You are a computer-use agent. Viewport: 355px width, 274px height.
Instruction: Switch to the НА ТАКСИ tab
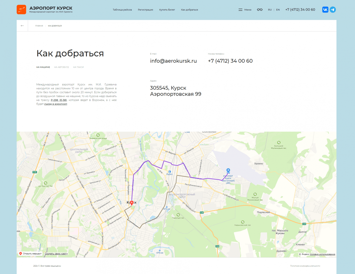click(x=78, y=67)
